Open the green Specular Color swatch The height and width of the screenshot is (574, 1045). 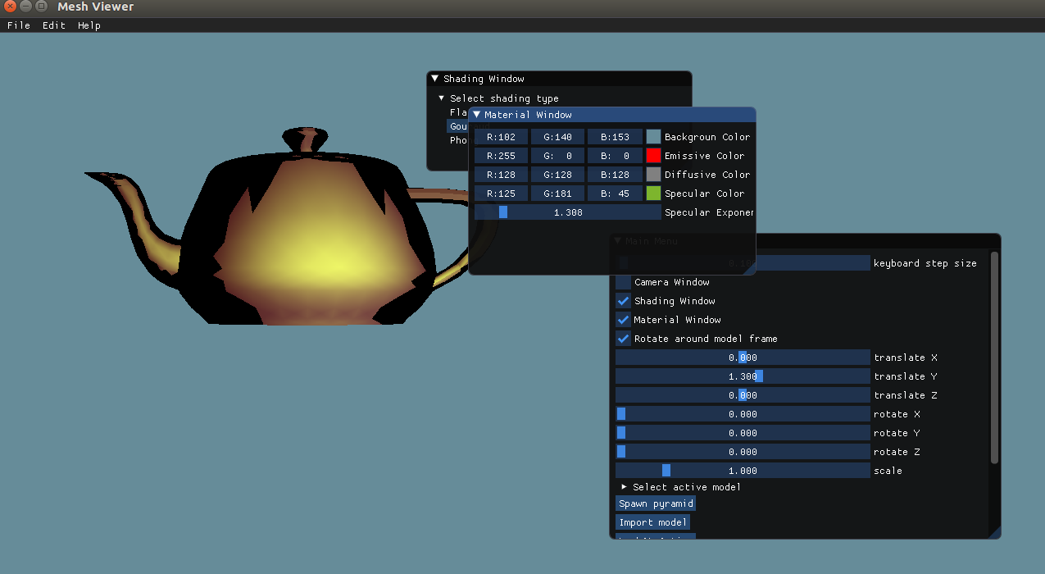tap(653, 194)
